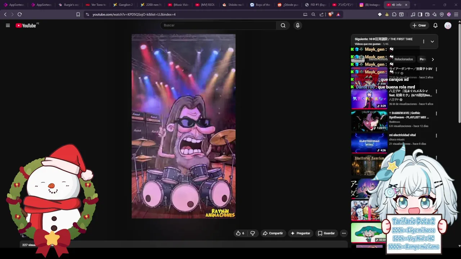Open media control music note icon
Screen dimensions: 461x259
coord(413,14)
